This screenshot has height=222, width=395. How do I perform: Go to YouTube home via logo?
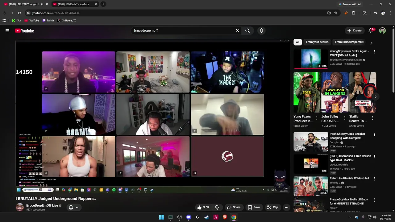[24, 31]
